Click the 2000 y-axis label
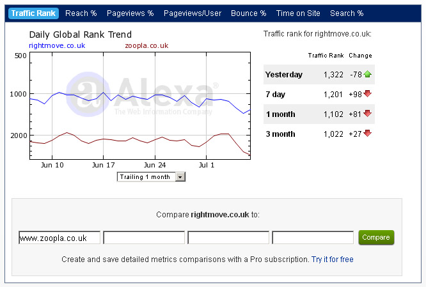The height and width of the screenshot is (287, 426). point(18,136)
